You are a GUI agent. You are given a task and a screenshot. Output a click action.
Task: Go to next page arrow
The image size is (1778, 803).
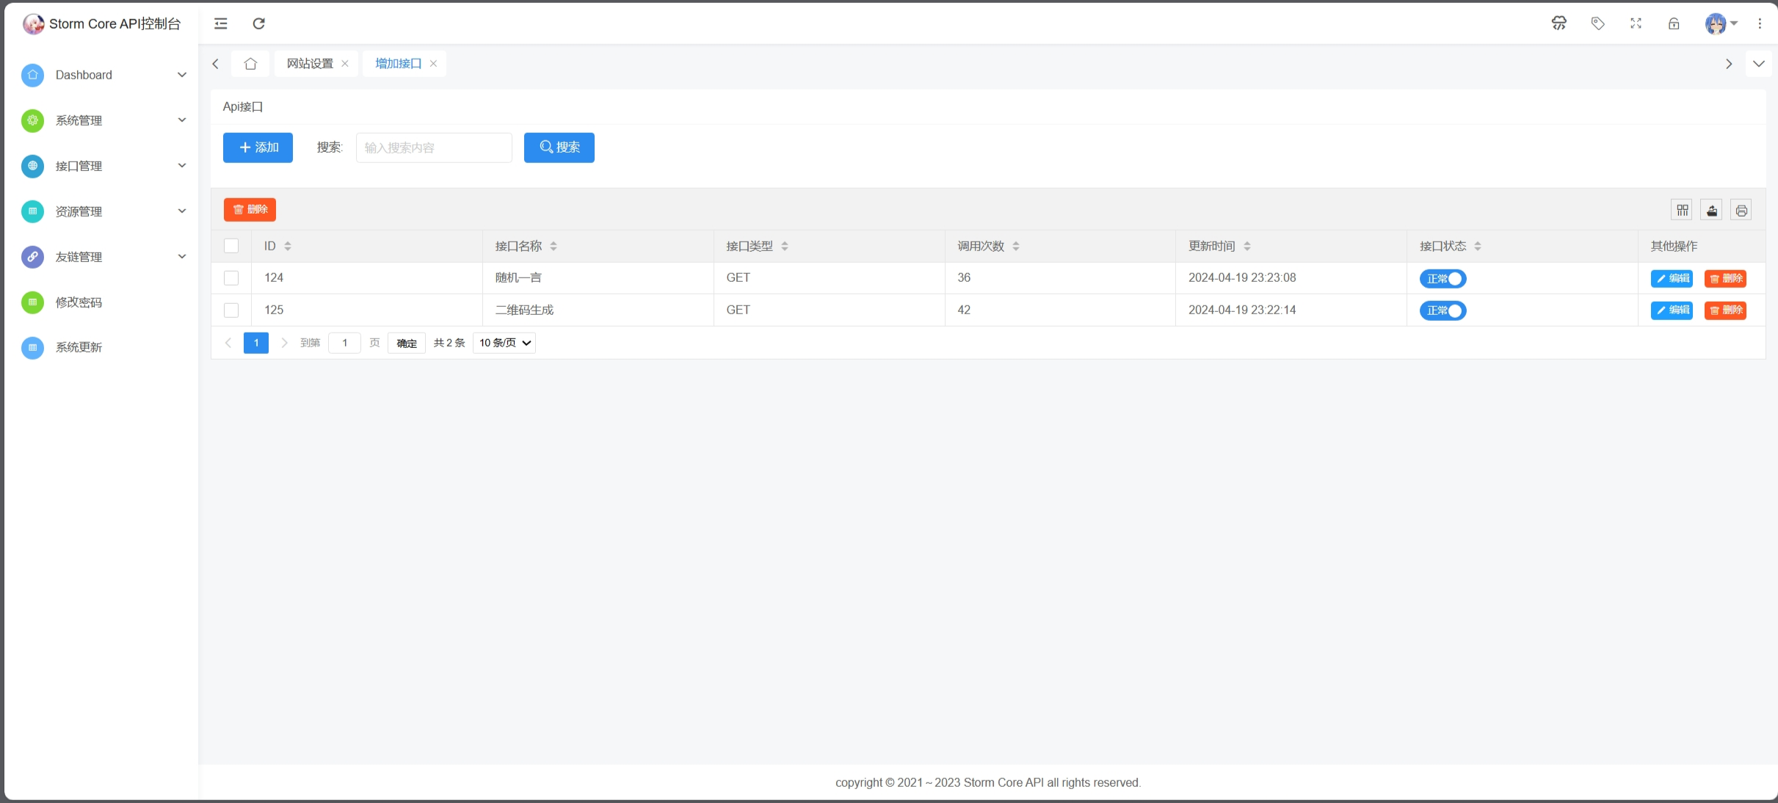pos(284,343)
